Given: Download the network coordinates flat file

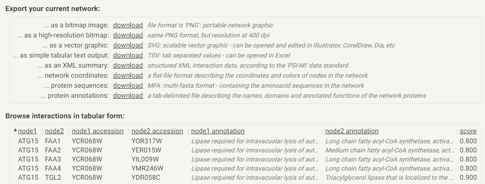Looking at the screenshot, I should [128, 76].
